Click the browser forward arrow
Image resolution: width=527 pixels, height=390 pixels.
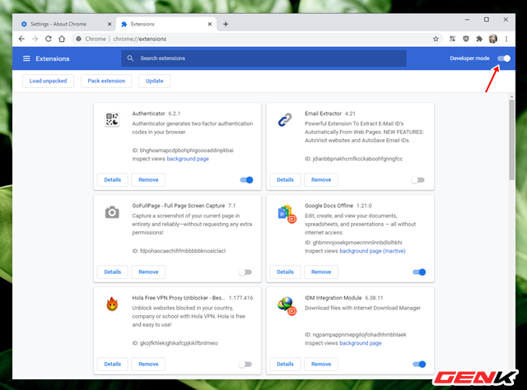click(x=35, y=39)
